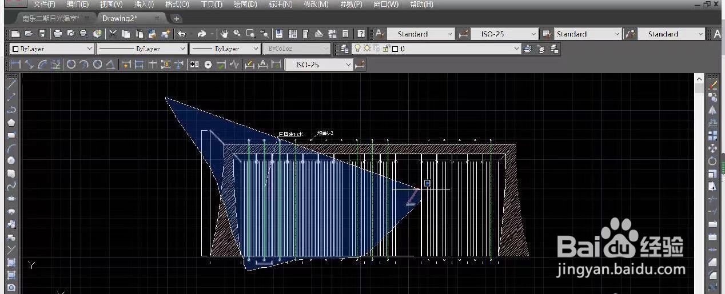This screenshot has width=725, height=294.
Task: Click the layer 0 color swatch
Action: [x=395, y=49]
